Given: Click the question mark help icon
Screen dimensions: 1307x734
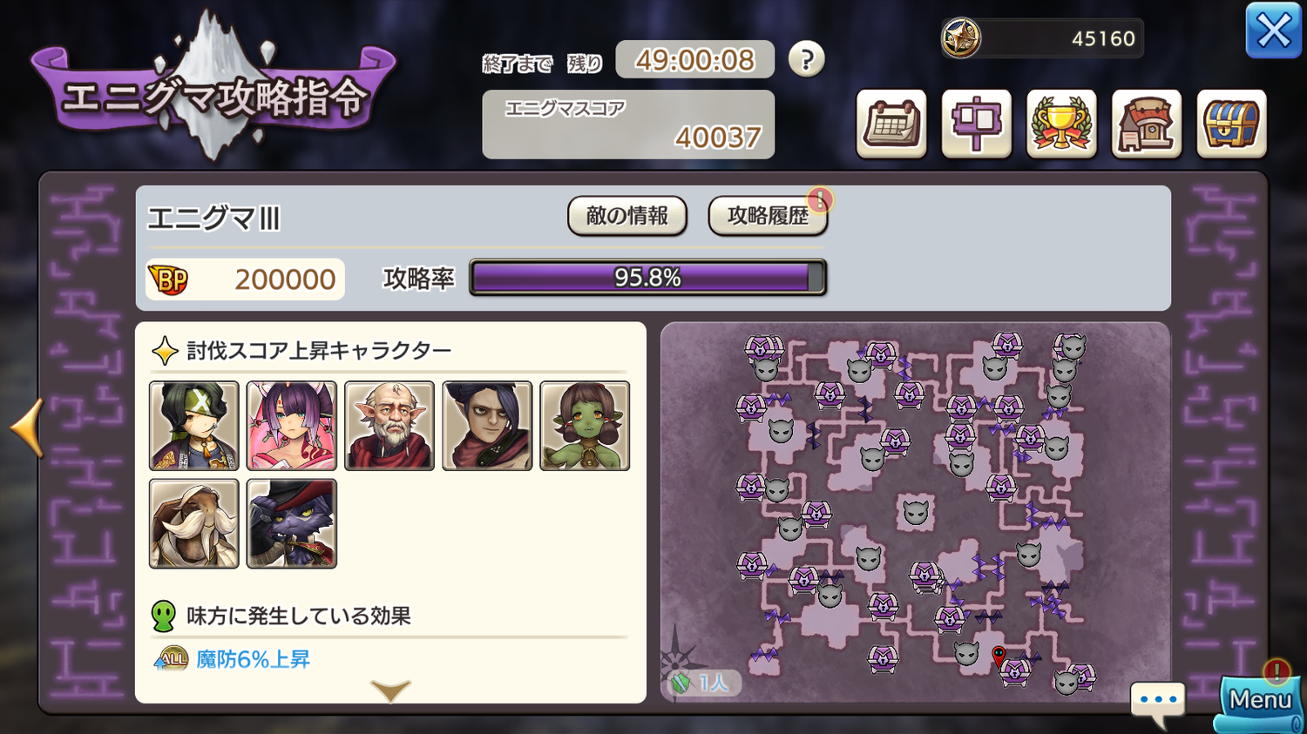Looking at the screenshot, I should point(806,59).
